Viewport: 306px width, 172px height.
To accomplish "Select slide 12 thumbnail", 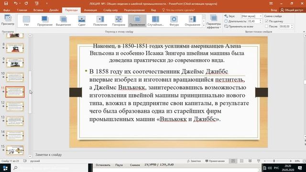I will 15,107.
